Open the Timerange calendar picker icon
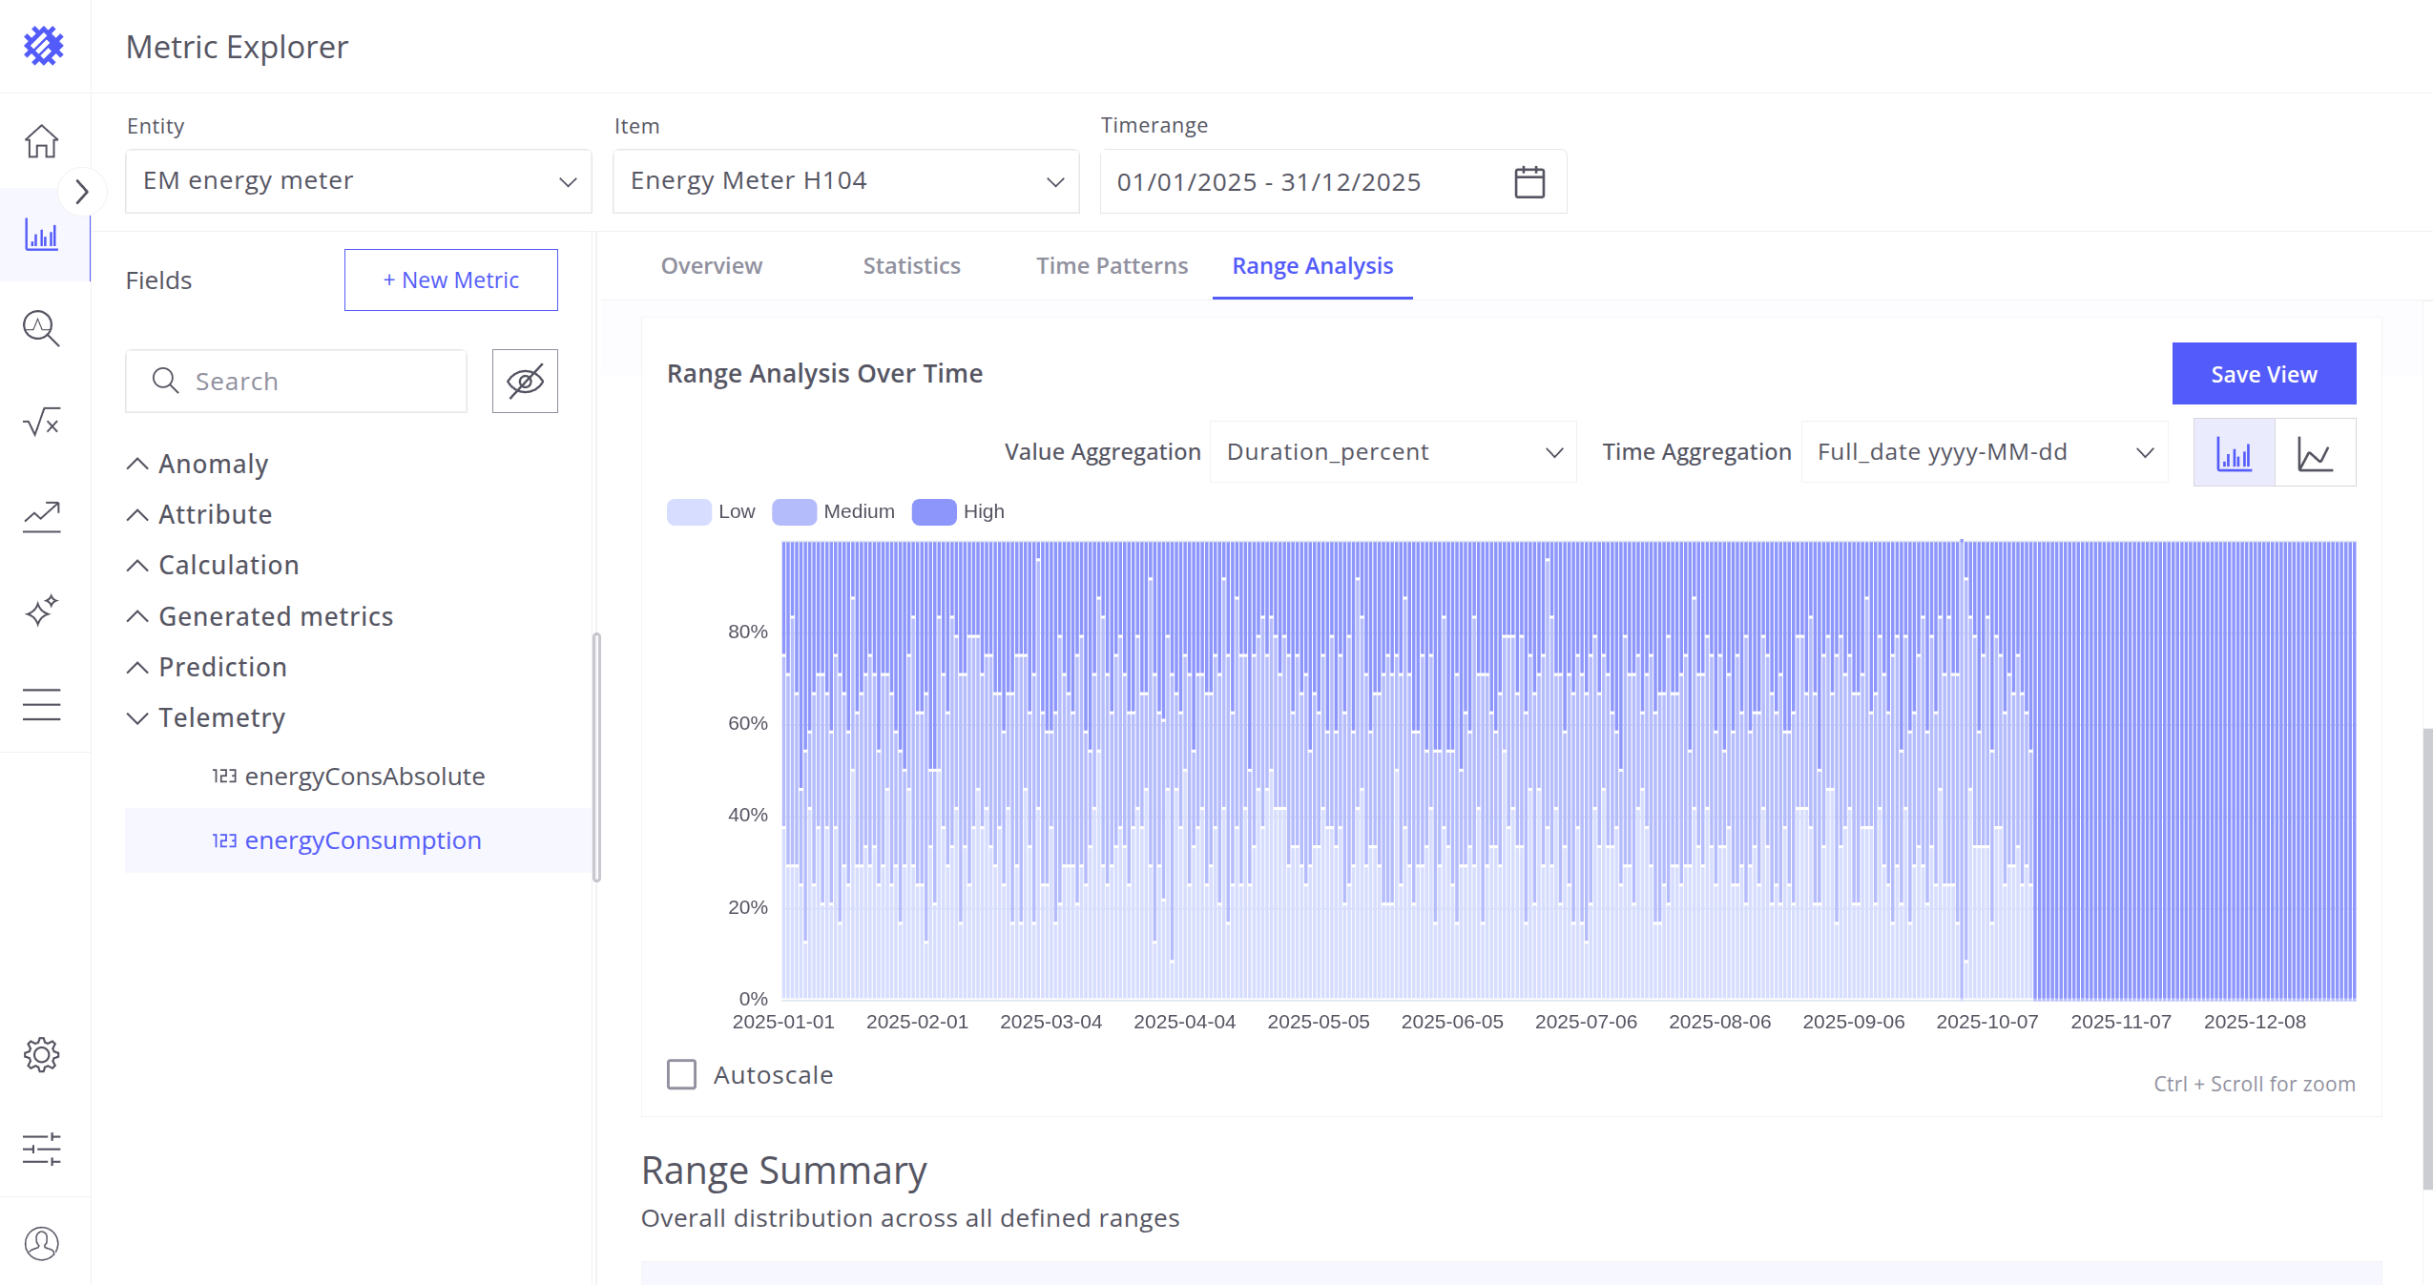The height and width of the screenshot is (1285, 2433). (1529, 182)
